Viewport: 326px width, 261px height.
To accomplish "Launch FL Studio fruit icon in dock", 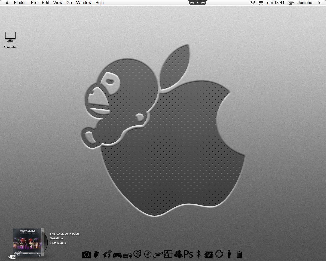I will (x=97, y=254).
